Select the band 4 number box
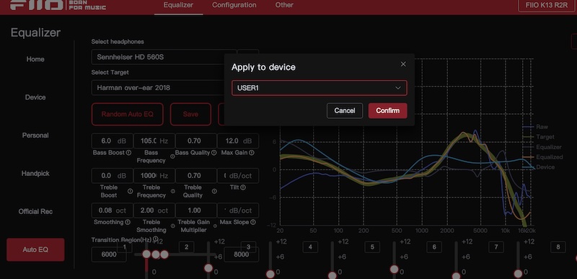577x279 pixels. pos(310,247)
